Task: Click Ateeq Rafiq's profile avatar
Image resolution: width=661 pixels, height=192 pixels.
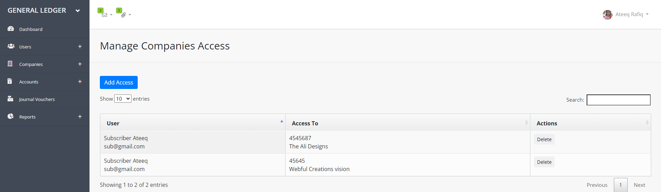Action: [x=607, y=14]
